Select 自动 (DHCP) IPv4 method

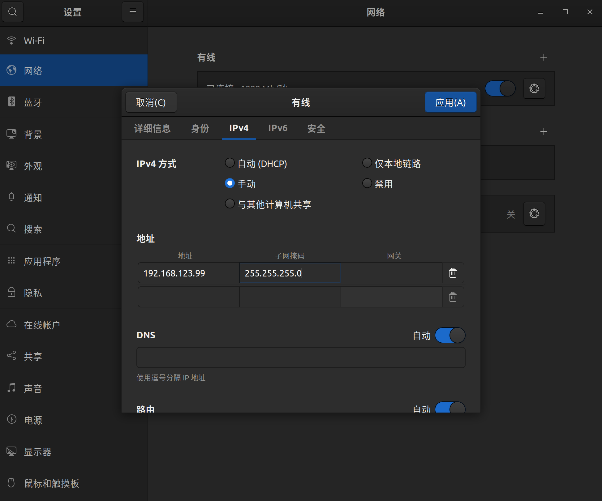(256, 163)
